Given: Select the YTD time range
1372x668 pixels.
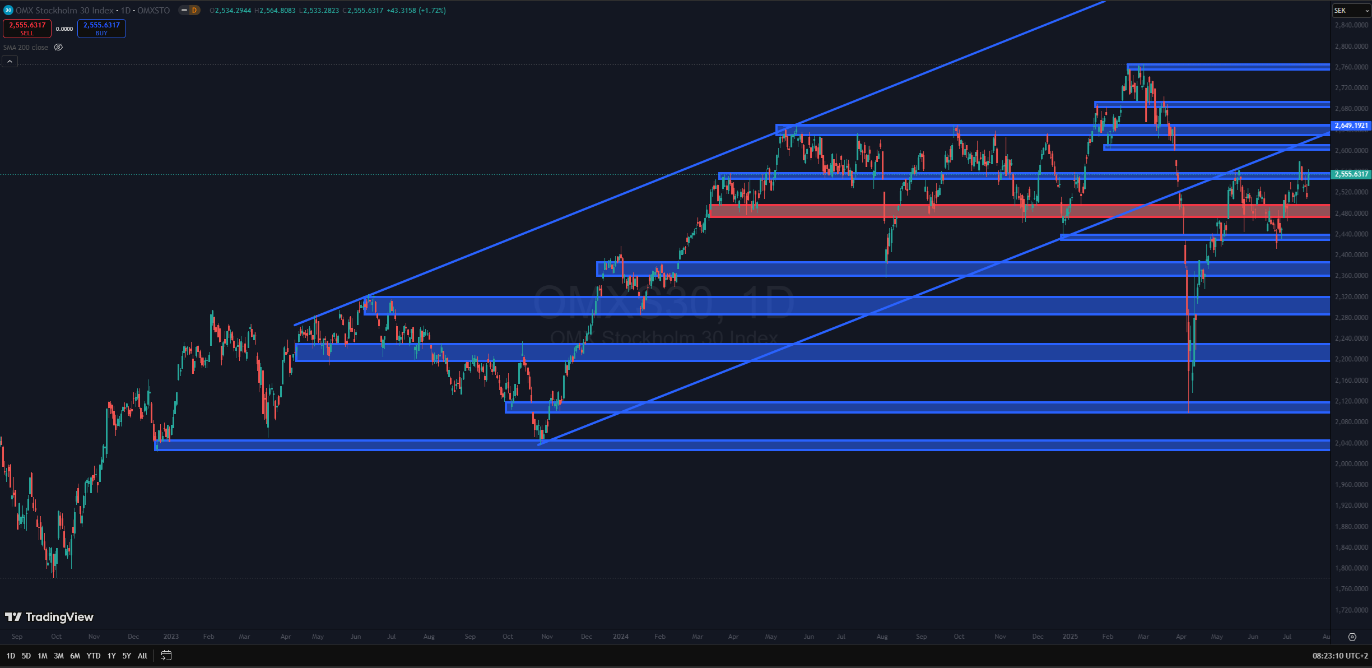Looking at the screenshot, I should point(94,656).
